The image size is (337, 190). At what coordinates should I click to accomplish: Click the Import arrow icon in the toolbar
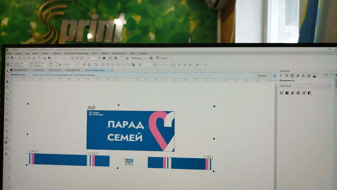coord(72,58)
